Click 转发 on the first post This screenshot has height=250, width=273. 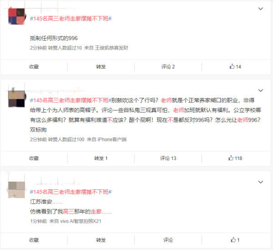pos(101,66)
